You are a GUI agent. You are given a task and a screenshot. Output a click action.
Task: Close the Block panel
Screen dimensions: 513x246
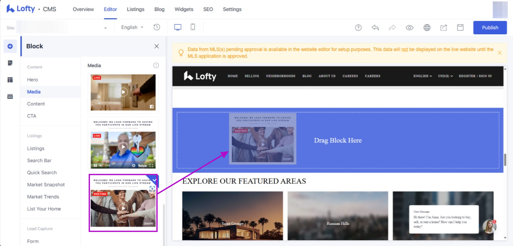[156, 46]
